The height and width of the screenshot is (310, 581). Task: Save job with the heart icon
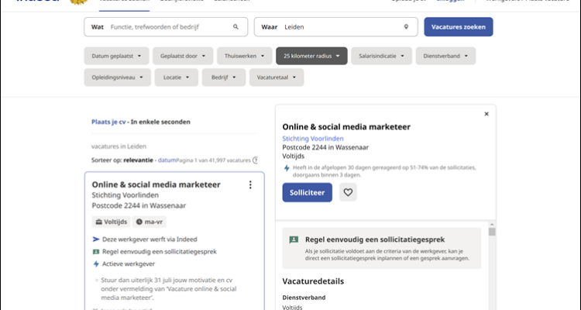(x=348, y=192)
